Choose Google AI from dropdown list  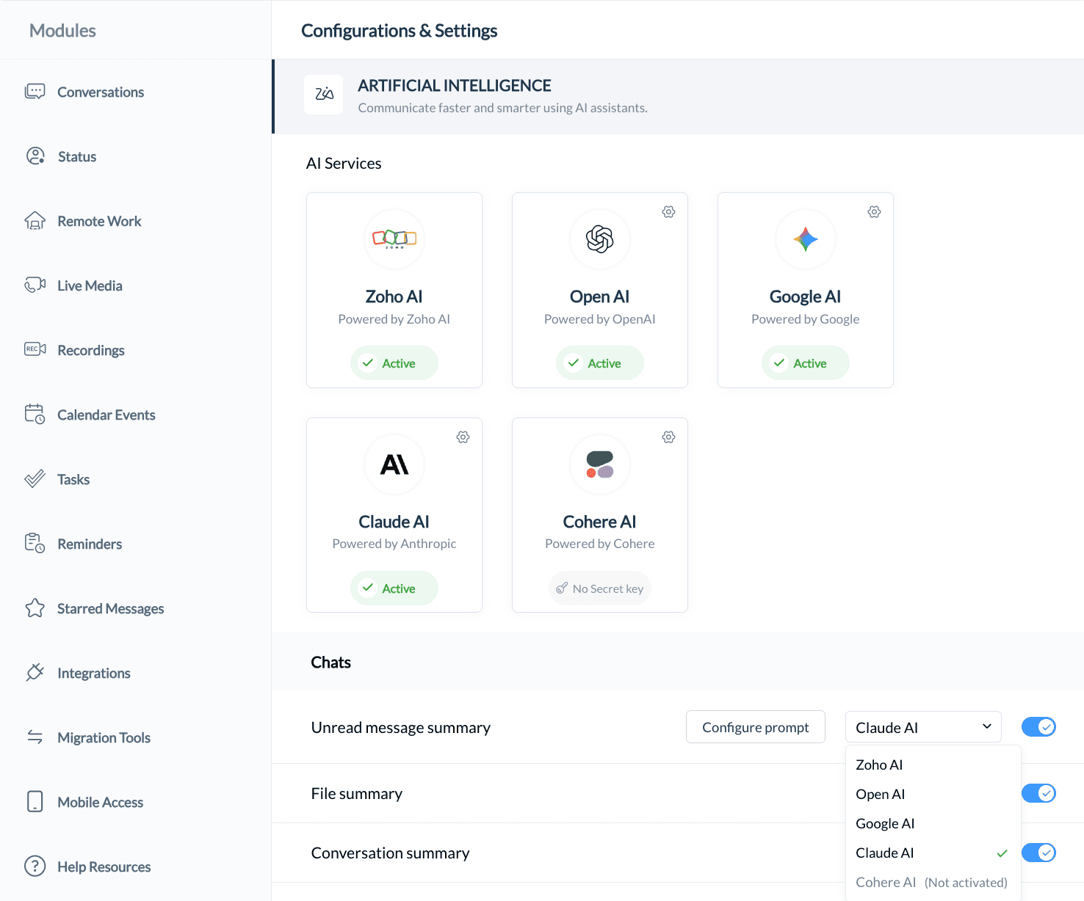[x=933, y=823]
